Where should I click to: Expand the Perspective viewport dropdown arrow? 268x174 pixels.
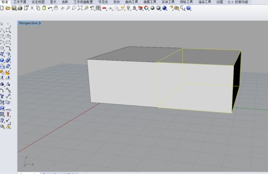[x=40, y=23]
